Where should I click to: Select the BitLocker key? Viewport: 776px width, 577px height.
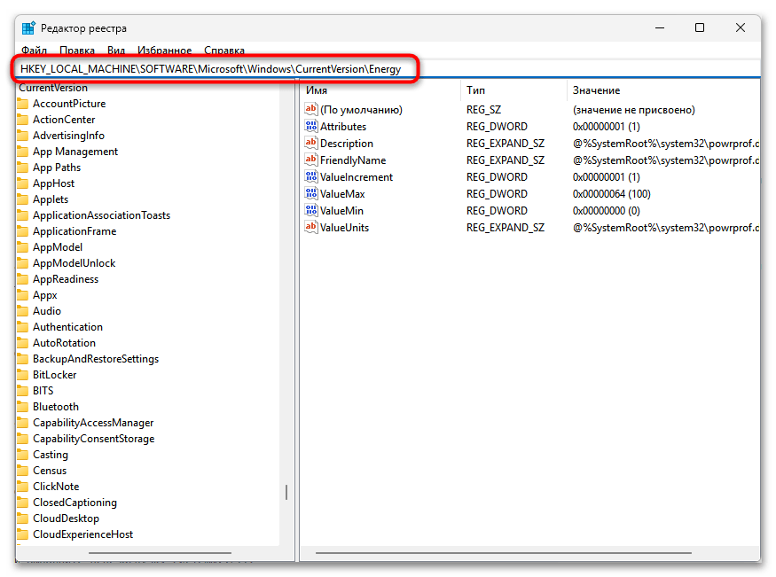(x=54, y=375)
